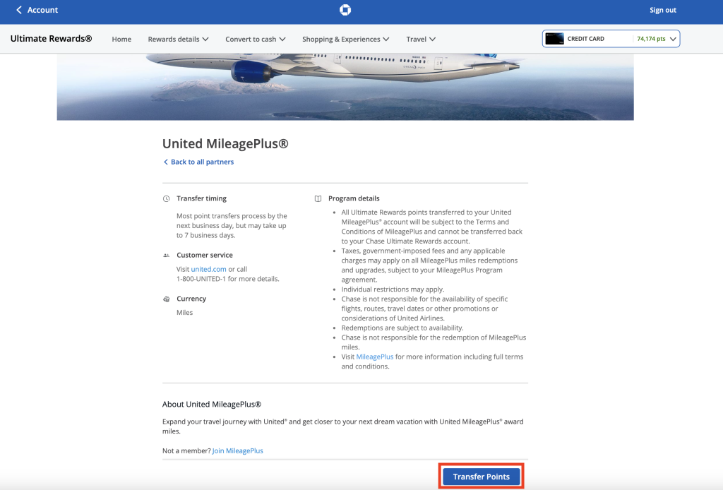Click the coins icon beside Currency
723x490 pixels.
[167, 299]
